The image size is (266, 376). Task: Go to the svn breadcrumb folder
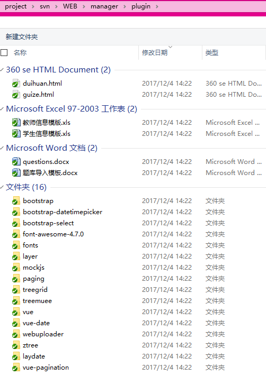(45, 6)
